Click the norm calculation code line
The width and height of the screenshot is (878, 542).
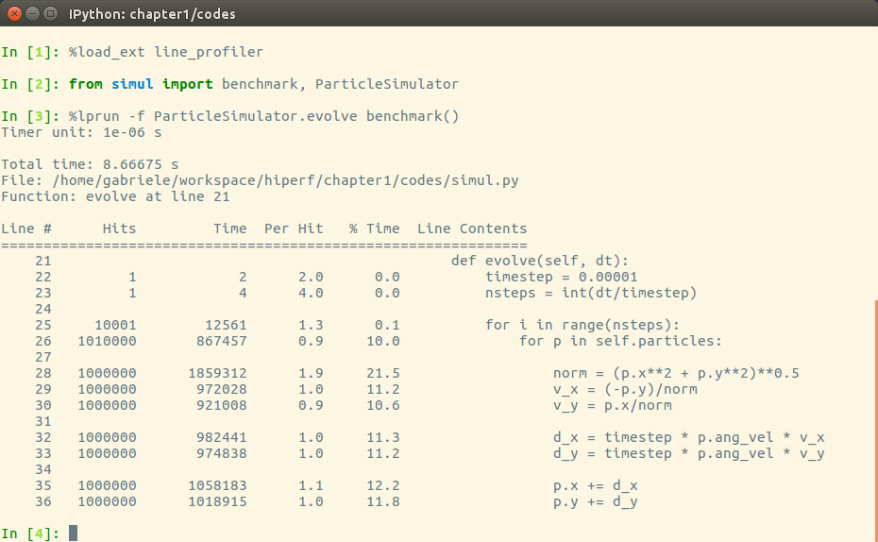(676, 373)
